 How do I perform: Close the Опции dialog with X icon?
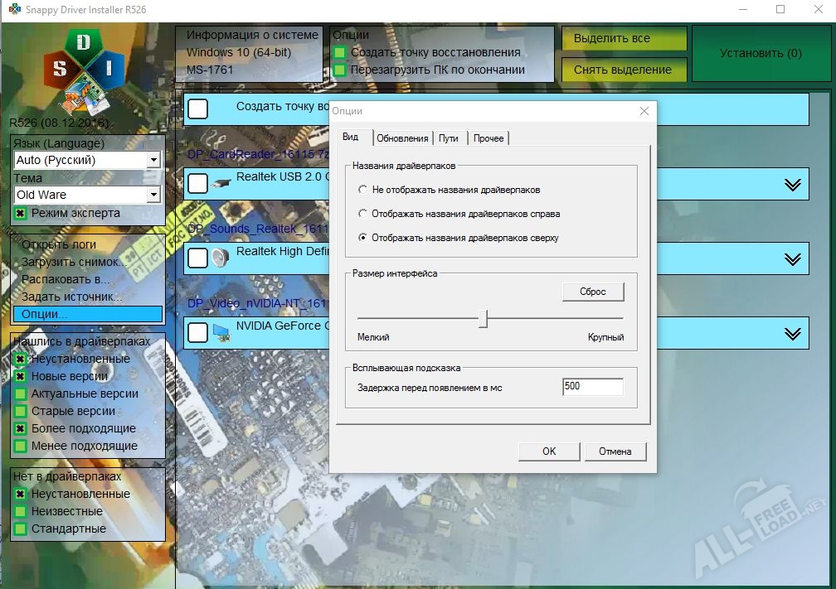click(x=644, y=111)
